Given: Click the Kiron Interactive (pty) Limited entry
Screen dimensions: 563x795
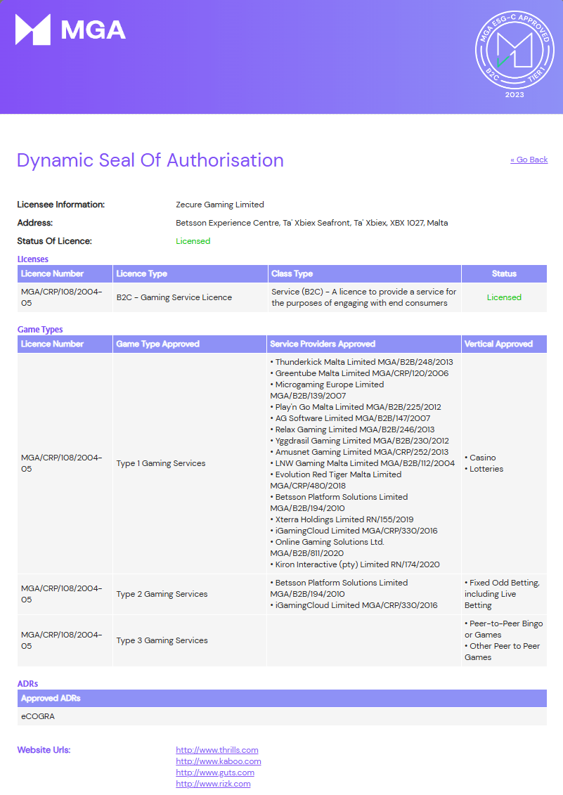Looking at the screenshot, I should (355, 564).
